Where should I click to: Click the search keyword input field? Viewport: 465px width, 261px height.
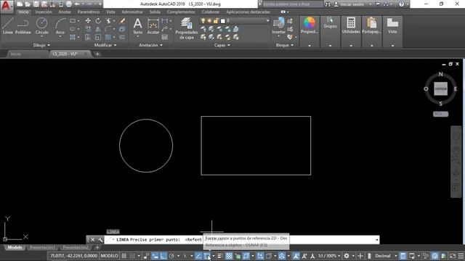(x=292, y=4)
